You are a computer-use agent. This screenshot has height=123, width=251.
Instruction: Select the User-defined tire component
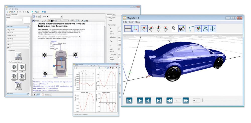click(x=18, y=85)
